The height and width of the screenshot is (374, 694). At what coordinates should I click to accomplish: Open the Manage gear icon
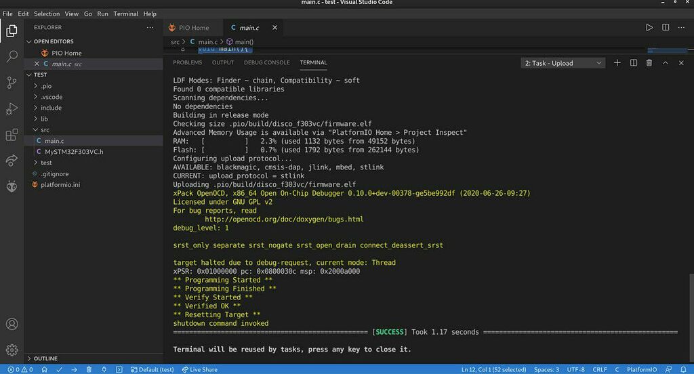coord(12,350)
